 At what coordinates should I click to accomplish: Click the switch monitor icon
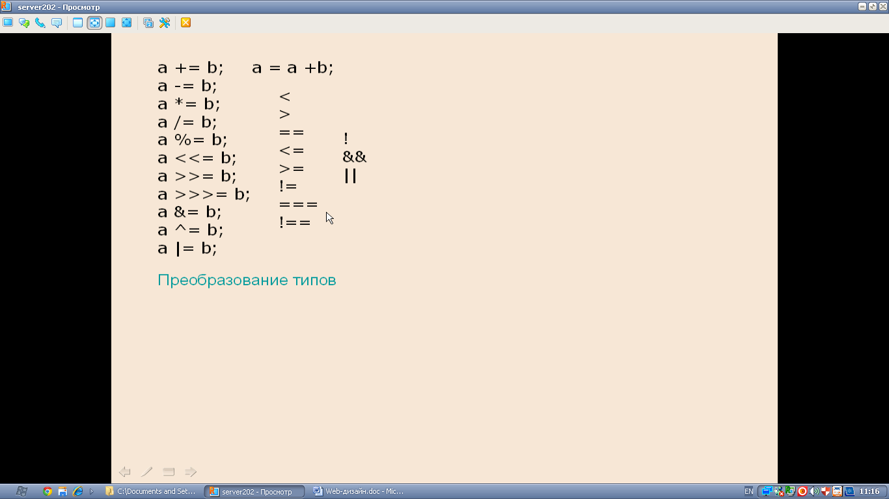coord(148,23)
